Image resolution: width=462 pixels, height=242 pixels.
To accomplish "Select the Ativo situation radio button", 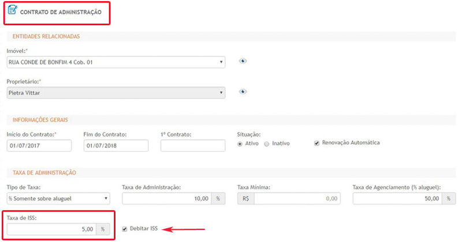I will click(x=240, y=143).
